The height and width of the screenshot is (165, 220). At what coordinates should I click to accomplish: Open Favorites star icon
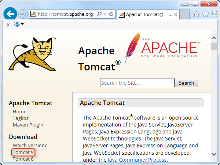205,14
